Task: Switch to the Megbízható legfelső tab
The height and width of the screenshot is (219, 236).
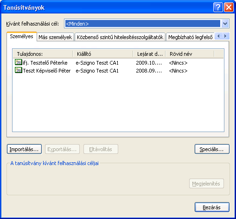Action: 190,37
